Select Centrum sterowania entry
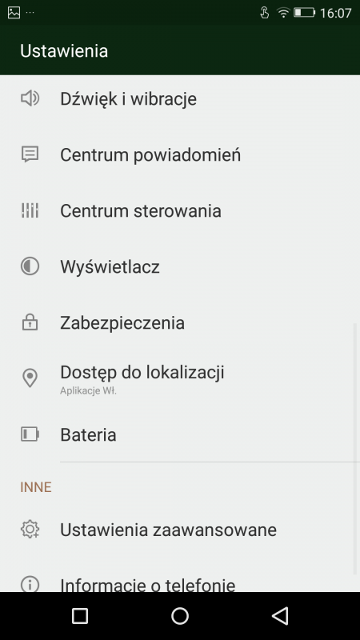The image size is (360, 640). coord(180,210)
